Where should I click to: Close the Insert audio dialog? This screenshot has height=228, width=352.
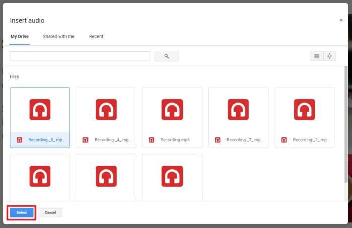pyautogui.click(x=341, y=20)
